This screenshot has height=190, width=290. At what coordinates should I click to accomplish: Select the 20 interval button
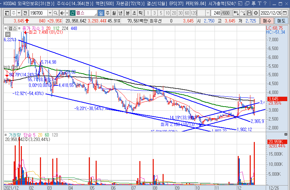[174, 13]
